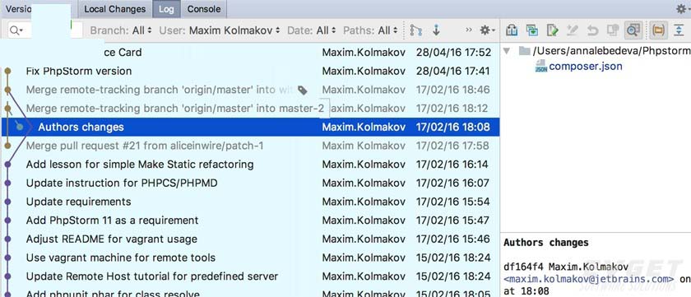Select 'Update Remote Host tutorial' commit
The image size is (691, 297).
(x=250, y=276)
